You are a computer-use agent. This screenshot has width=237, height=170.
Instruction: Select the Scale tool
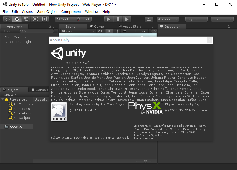35,19
